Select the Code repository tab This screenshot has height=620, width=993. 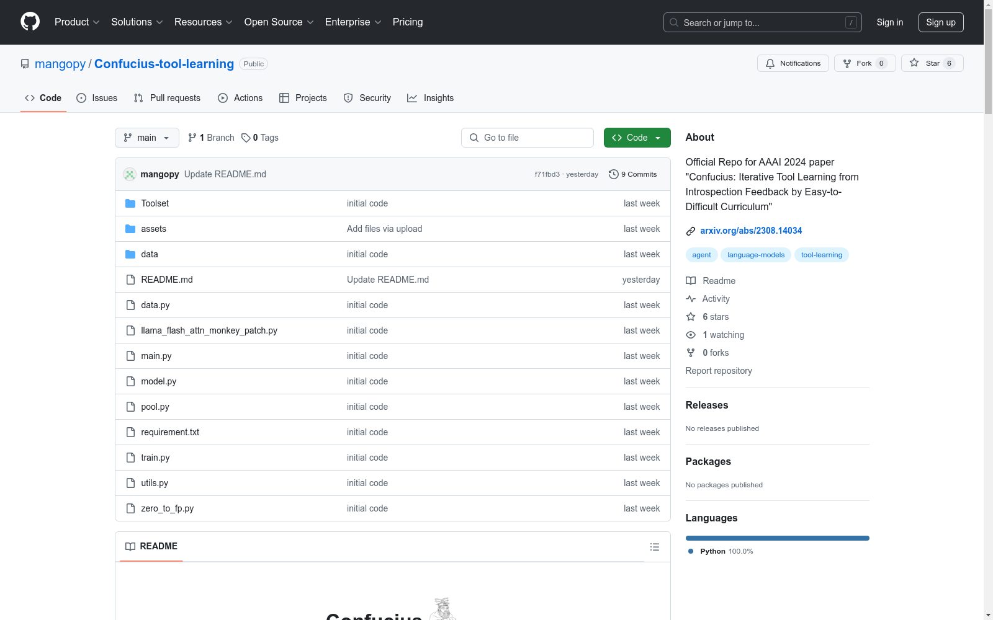pos(43,98)
